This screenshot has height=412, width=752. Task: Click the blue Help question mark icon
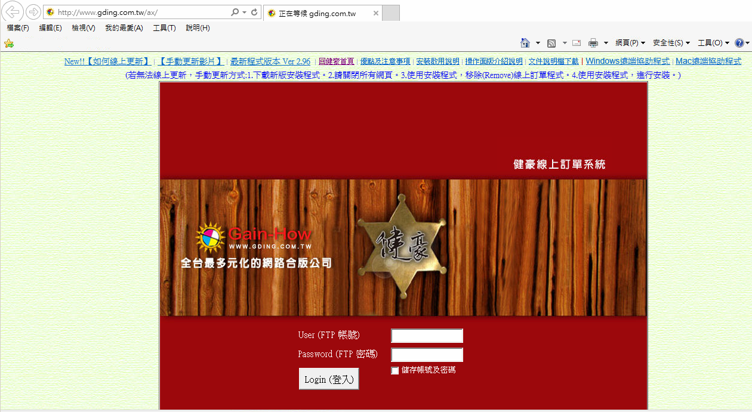(739, 43)
